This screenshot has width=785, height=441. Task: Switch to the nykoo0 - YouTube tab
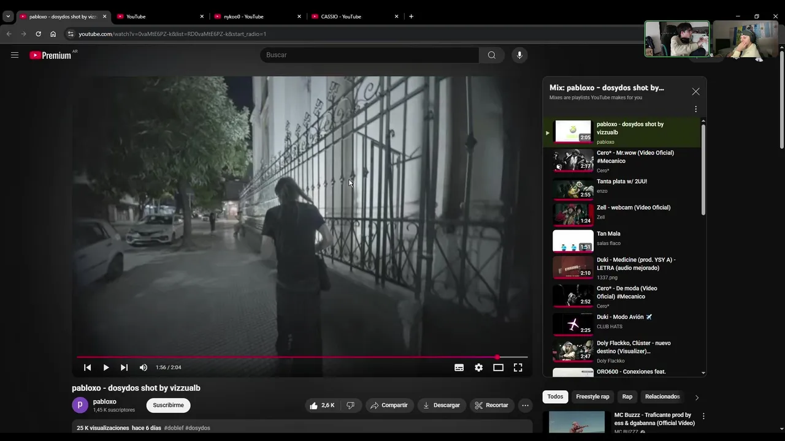click(257, 17)
